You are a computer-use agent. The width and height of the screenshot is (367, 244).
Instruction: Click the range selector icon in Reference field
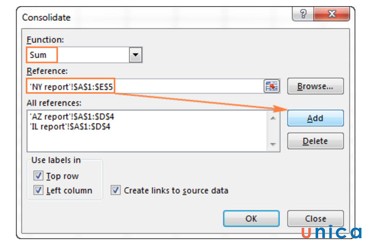pyautogui.click(x=271, y=86)
